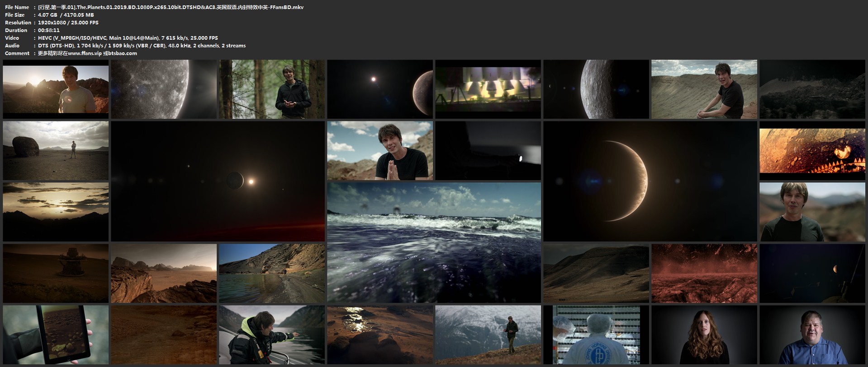Open thumbnail of person beside large boulder

pyautogui.click(x=56, y=150)
